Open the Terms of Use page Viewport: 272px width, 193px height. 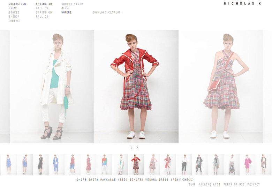(234, 185)
